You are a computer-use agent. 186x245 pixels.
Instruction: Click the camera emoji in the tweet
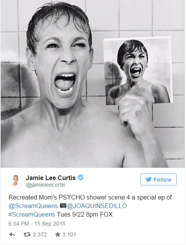point(63,205)
